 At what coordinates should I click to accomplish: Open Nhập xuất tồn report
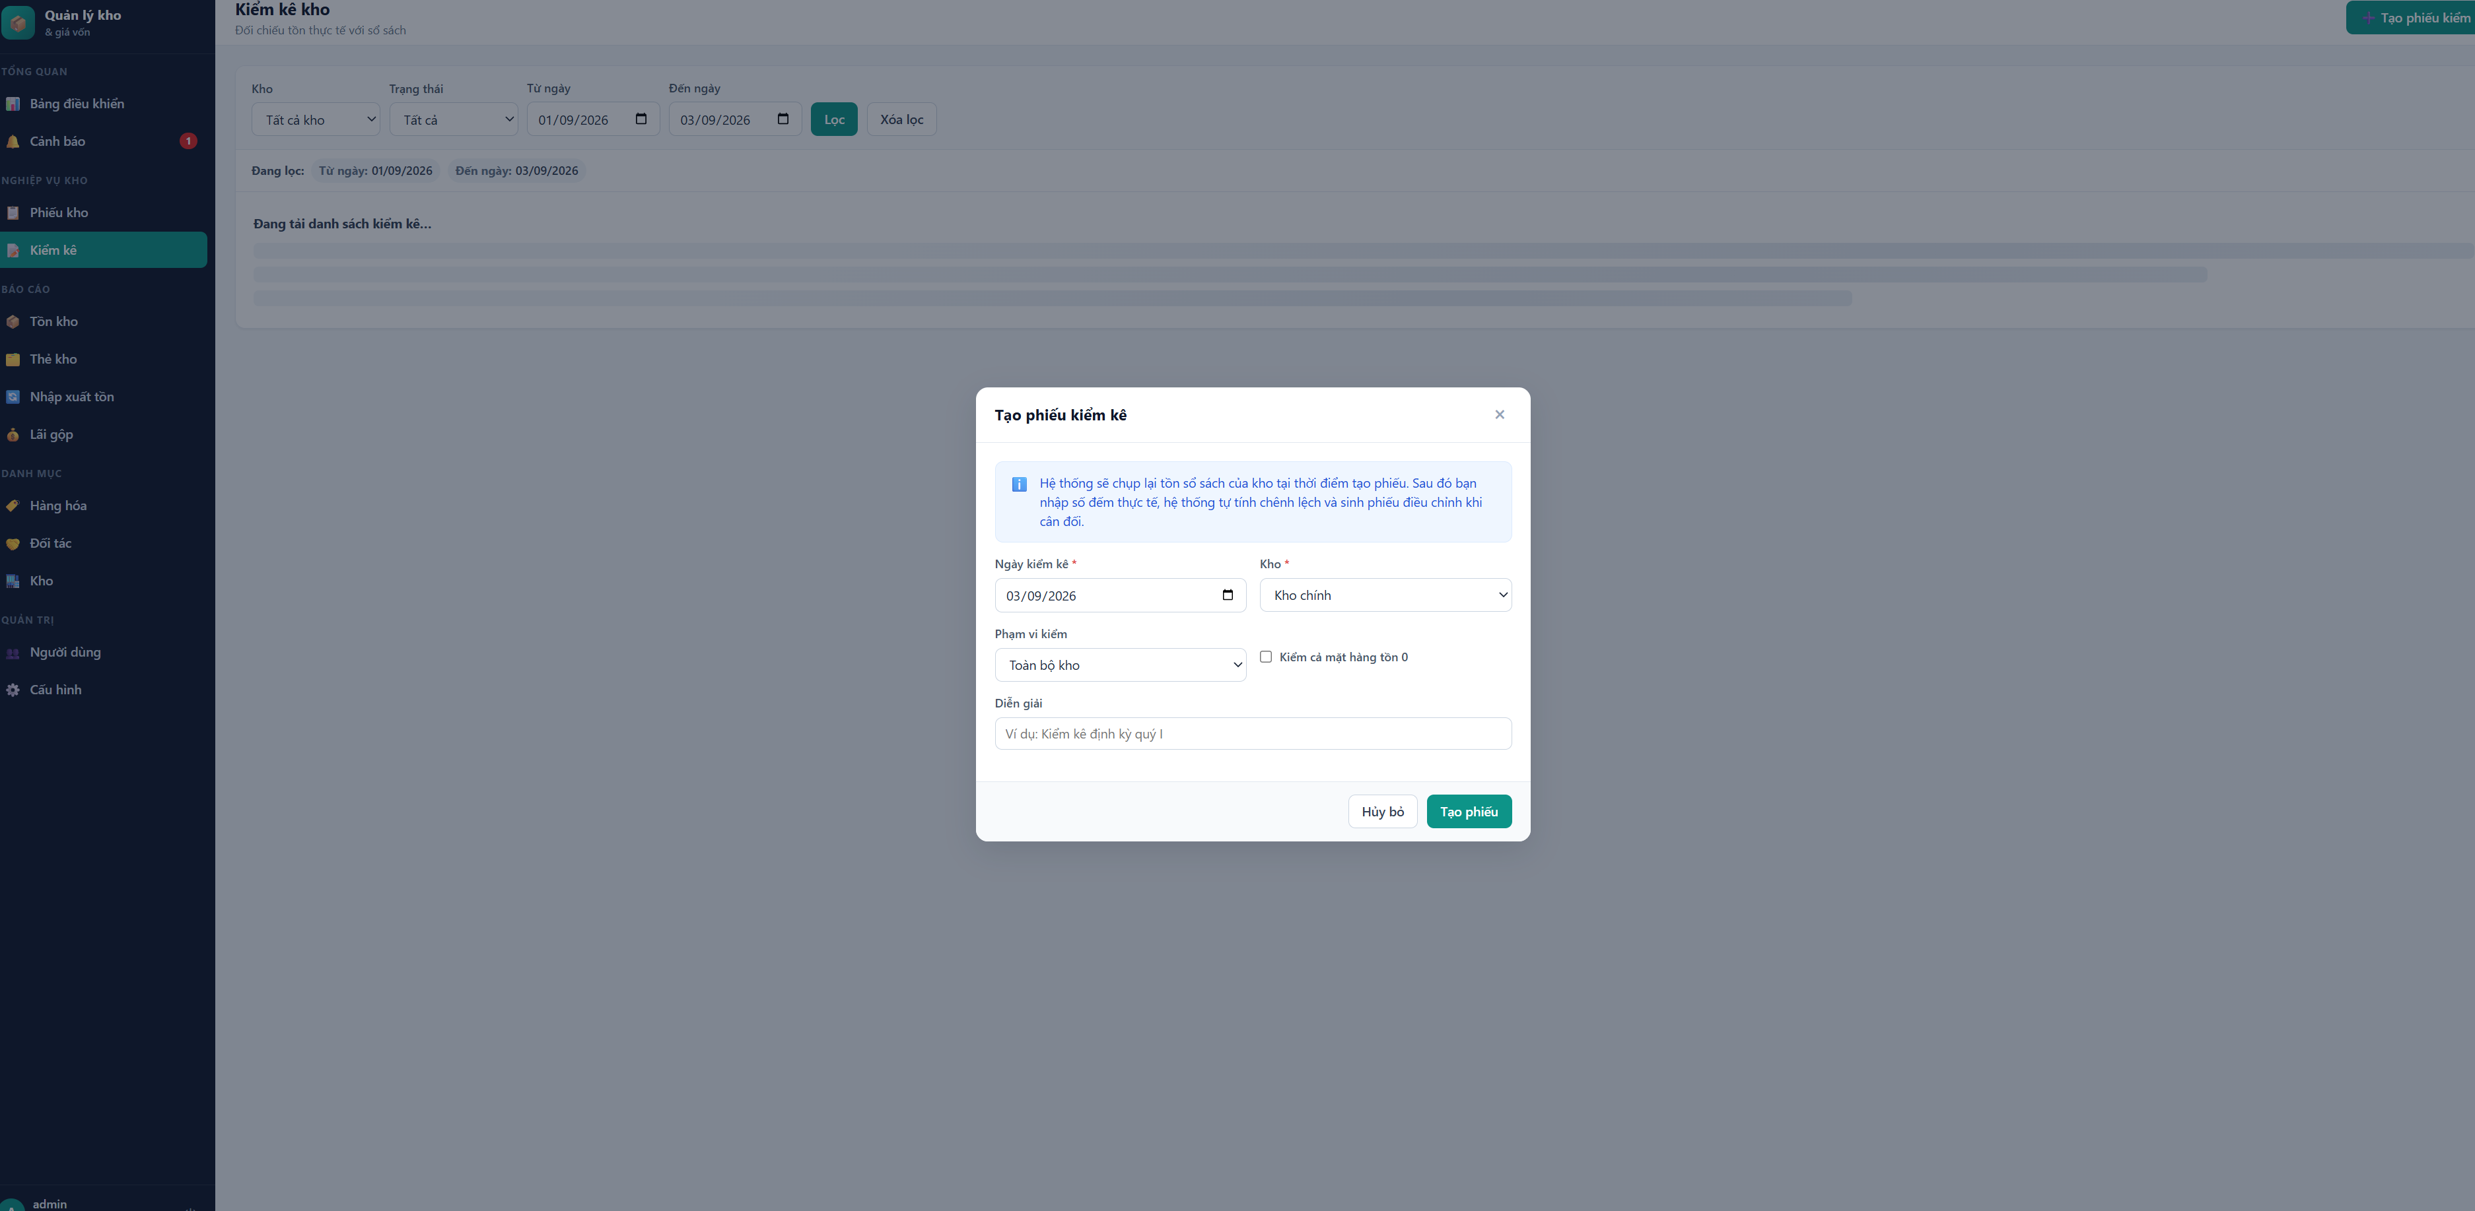[104, 397]
